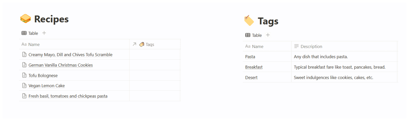
Task: Click page icon of Tofu Bolognese row
Action: [24, 75]
